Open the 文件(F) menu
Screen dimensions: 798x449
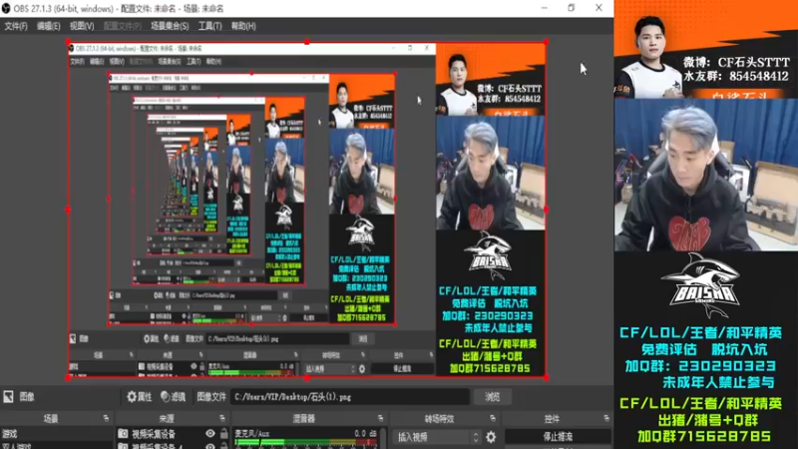click(16, 26)
